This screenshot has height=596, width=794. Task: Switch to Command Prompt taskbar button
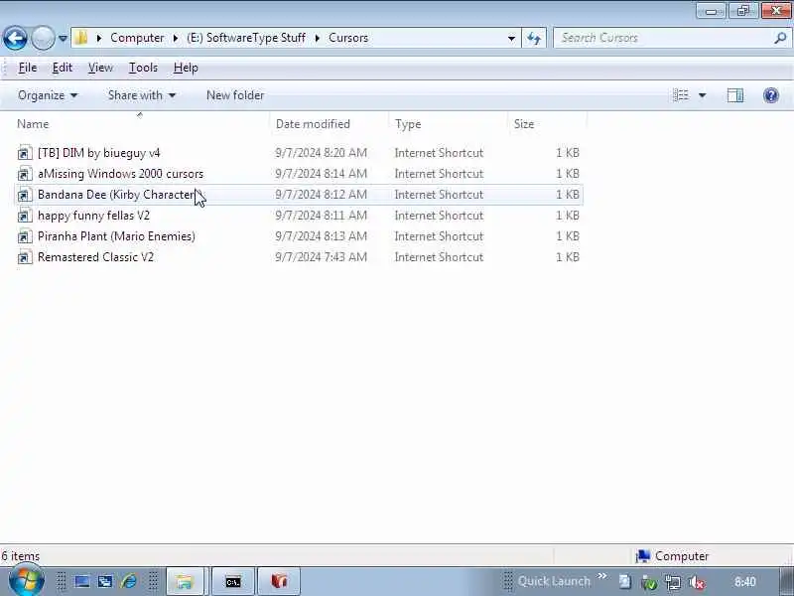click(x=233, y=581)
